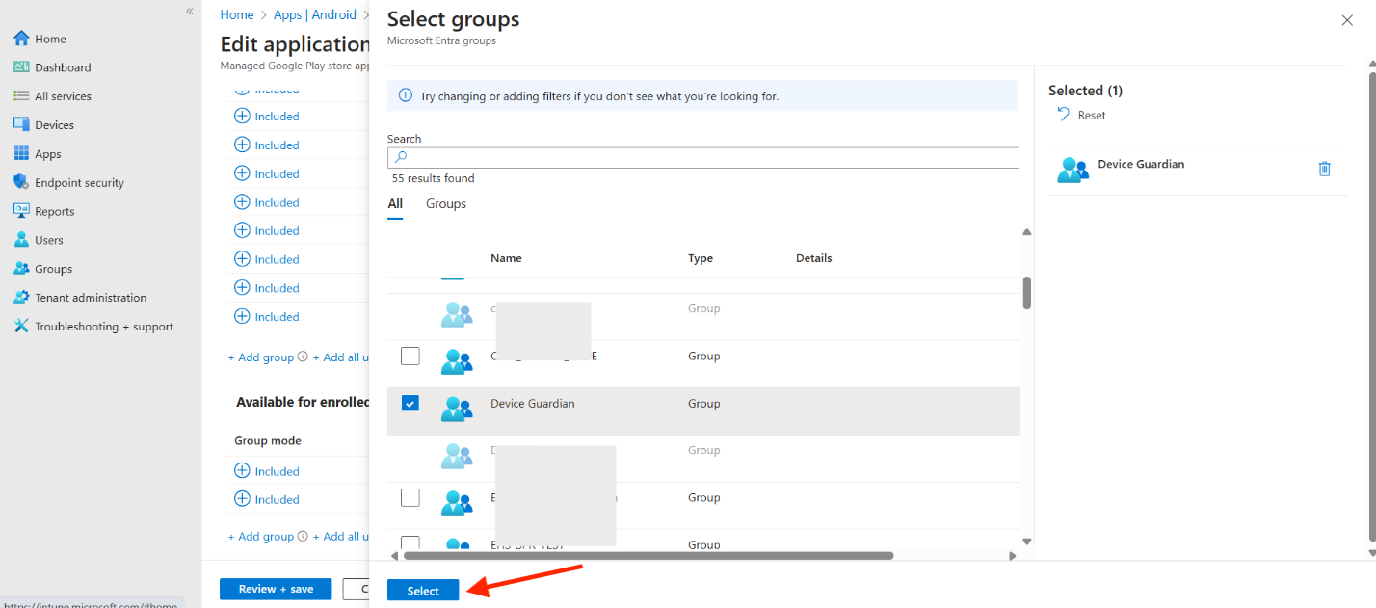Click the Select button

[423, 591]
